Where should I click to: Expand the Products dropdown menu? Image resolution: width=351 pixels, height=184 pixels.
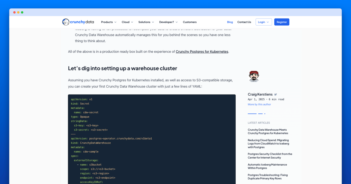[109, 22]
